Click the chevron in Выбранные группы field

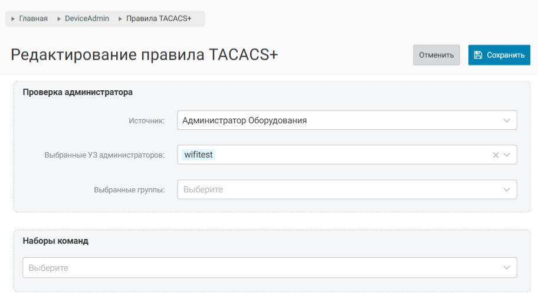click(x=507, y=190)
